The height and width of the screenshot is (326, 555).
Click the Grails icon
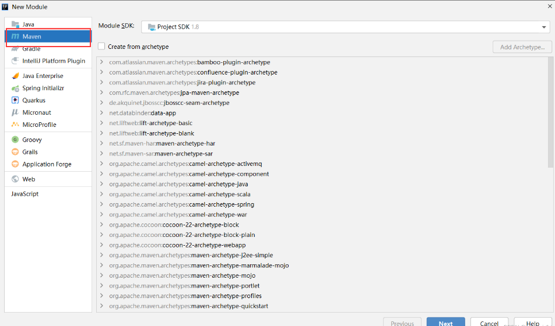pyautogui.click(x=15, y=152)
